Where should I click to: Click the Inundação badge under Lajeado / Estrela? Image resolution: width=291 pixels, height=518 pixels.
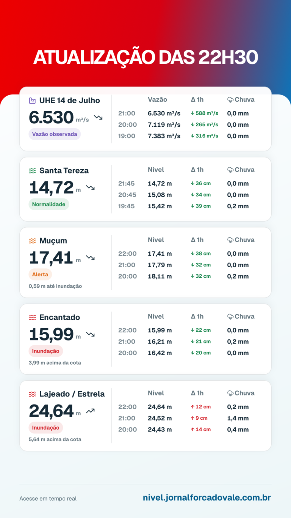pyautogui.click(x=46, y=428)
